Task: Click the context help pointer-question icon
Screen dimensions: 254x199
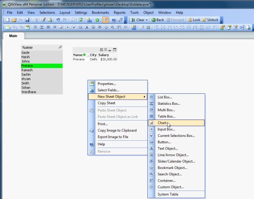Action: (x=120, y=20)
